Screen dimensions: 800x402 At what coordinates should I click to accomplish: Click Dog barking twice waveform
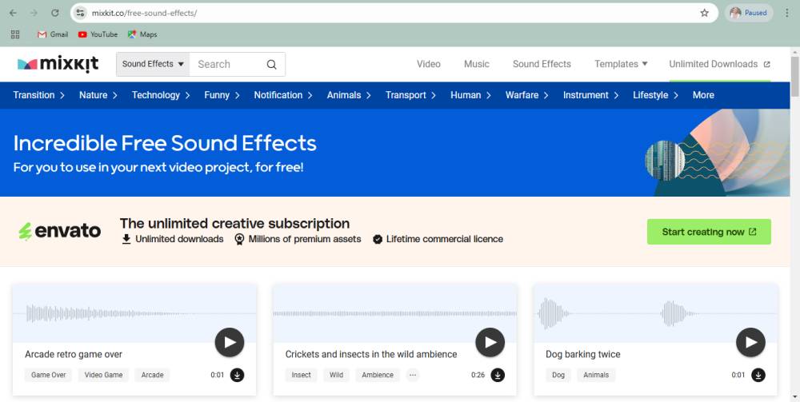pyautogui.click(x=656, y=313)
